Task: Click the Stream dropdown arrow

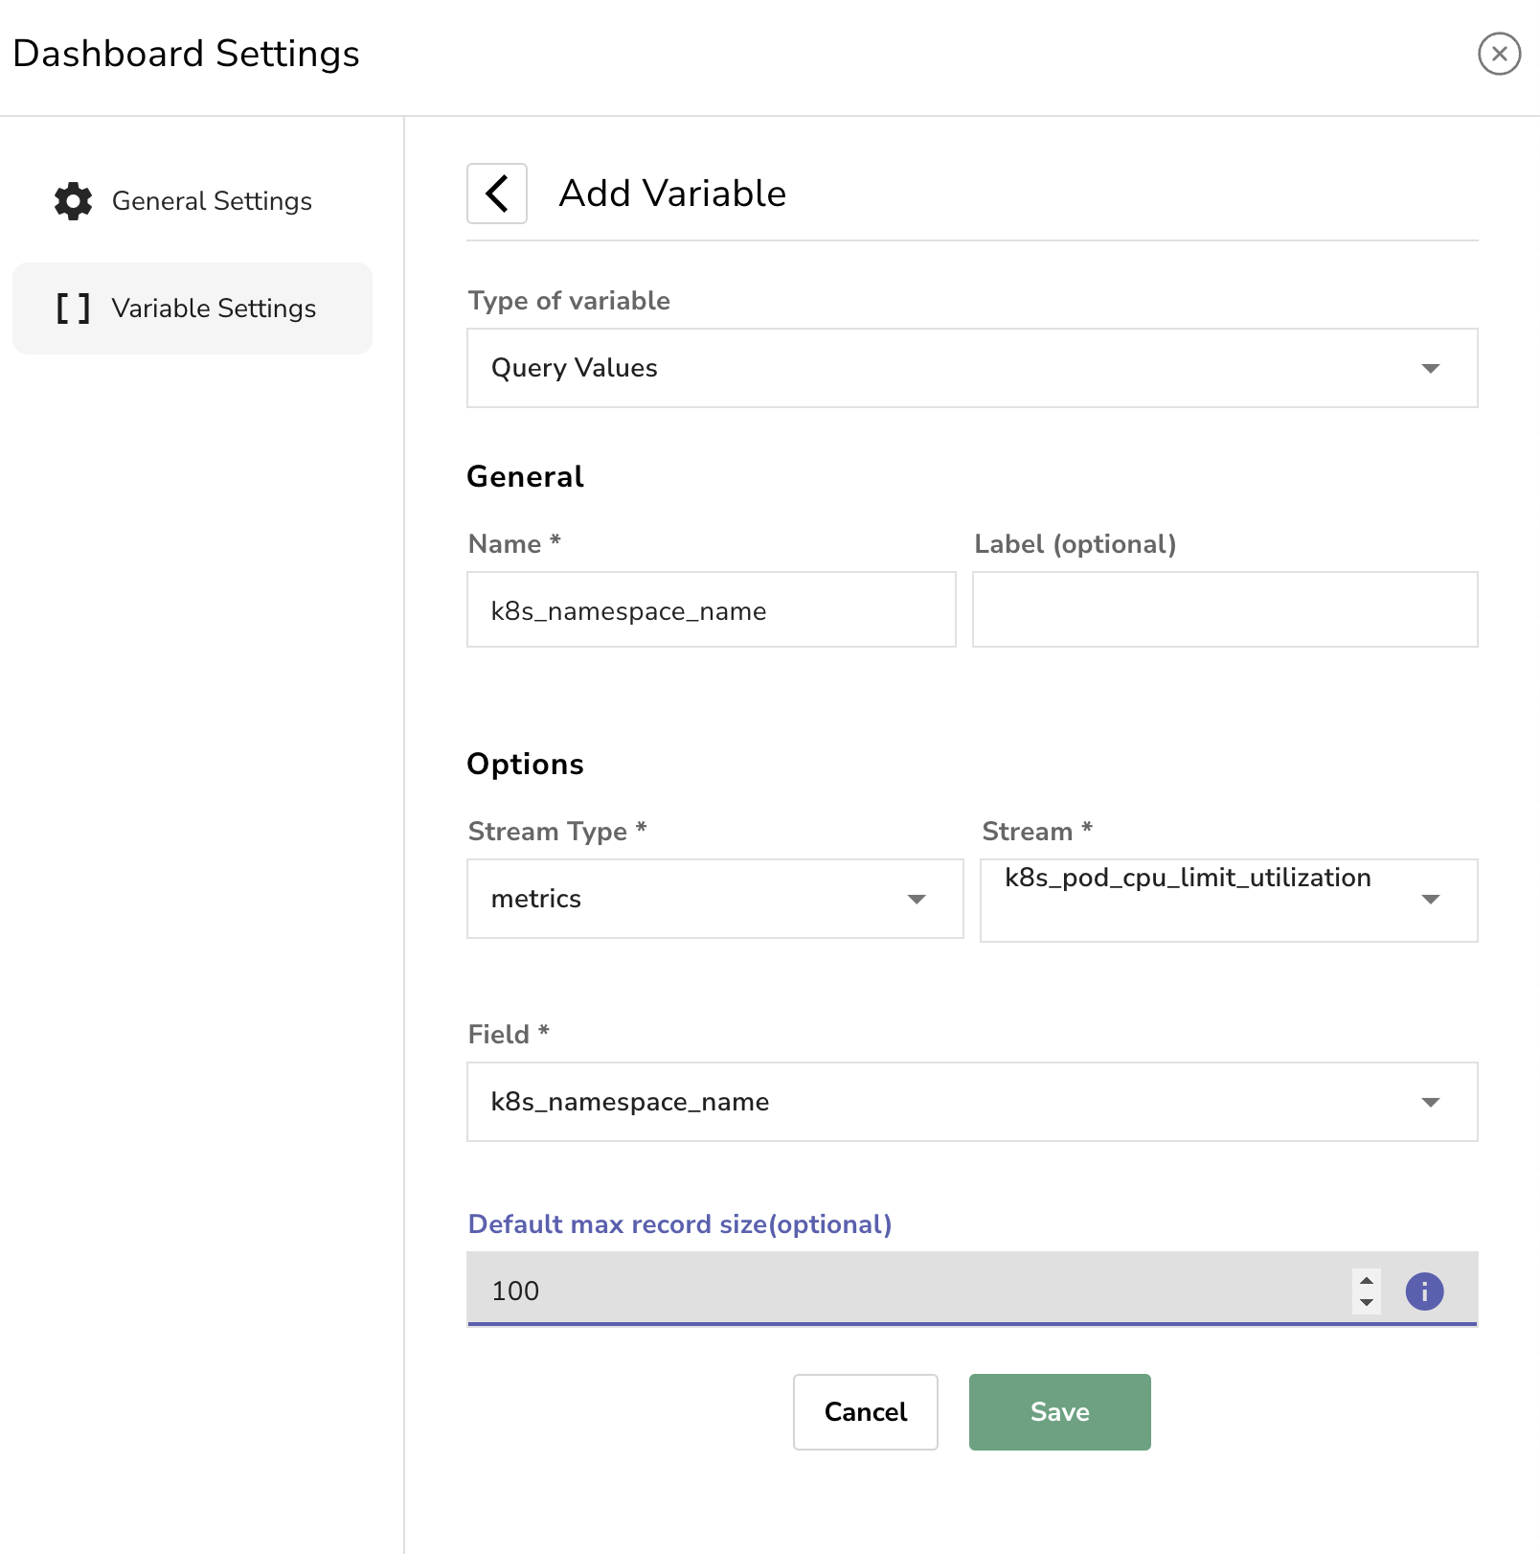Action: tap(1431, 900)
